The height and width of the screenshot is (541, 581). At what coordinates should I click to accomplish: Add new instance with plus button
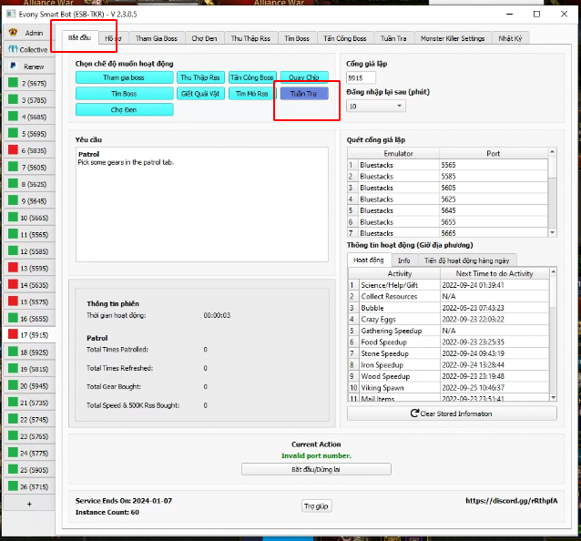[x=28, y=504]
